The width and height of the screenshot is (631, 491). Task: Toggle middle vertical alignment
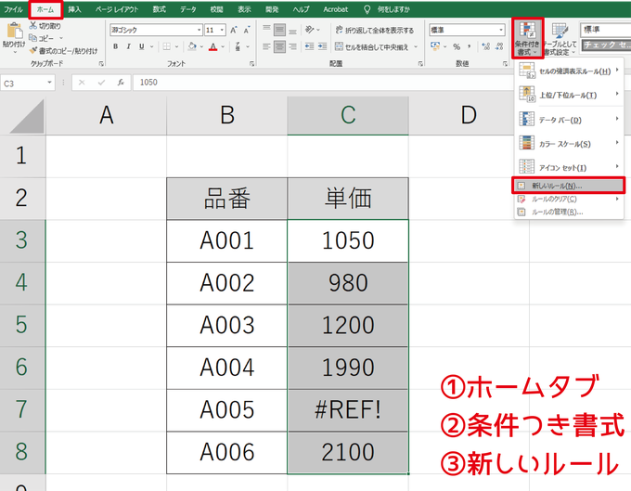click(x=279, y=30)
